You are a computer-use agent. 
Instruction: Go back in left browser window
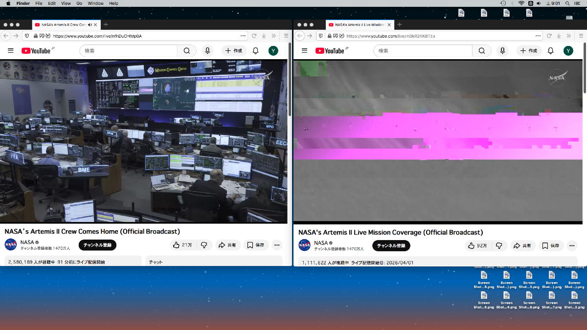click(6, 36)
